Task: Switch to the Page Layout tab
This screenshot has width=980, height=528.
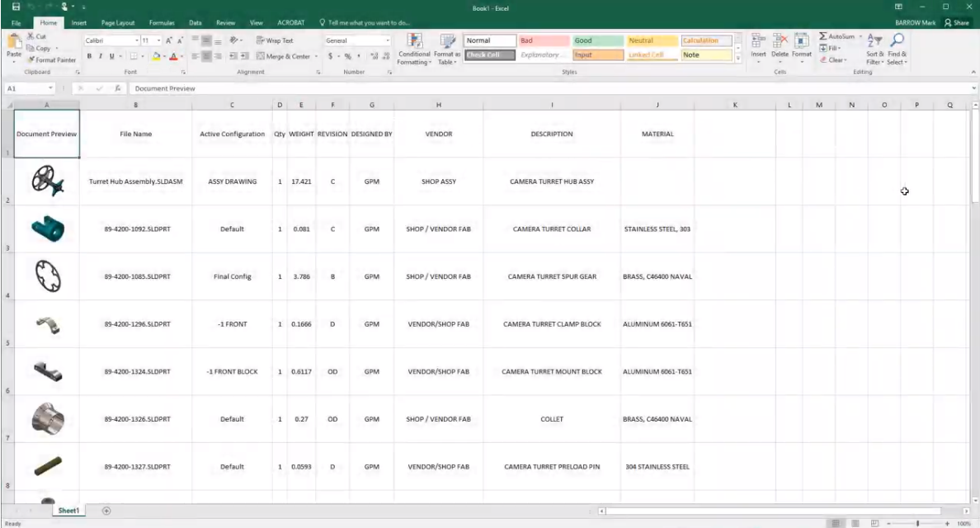Action: (x=117, y=22)
